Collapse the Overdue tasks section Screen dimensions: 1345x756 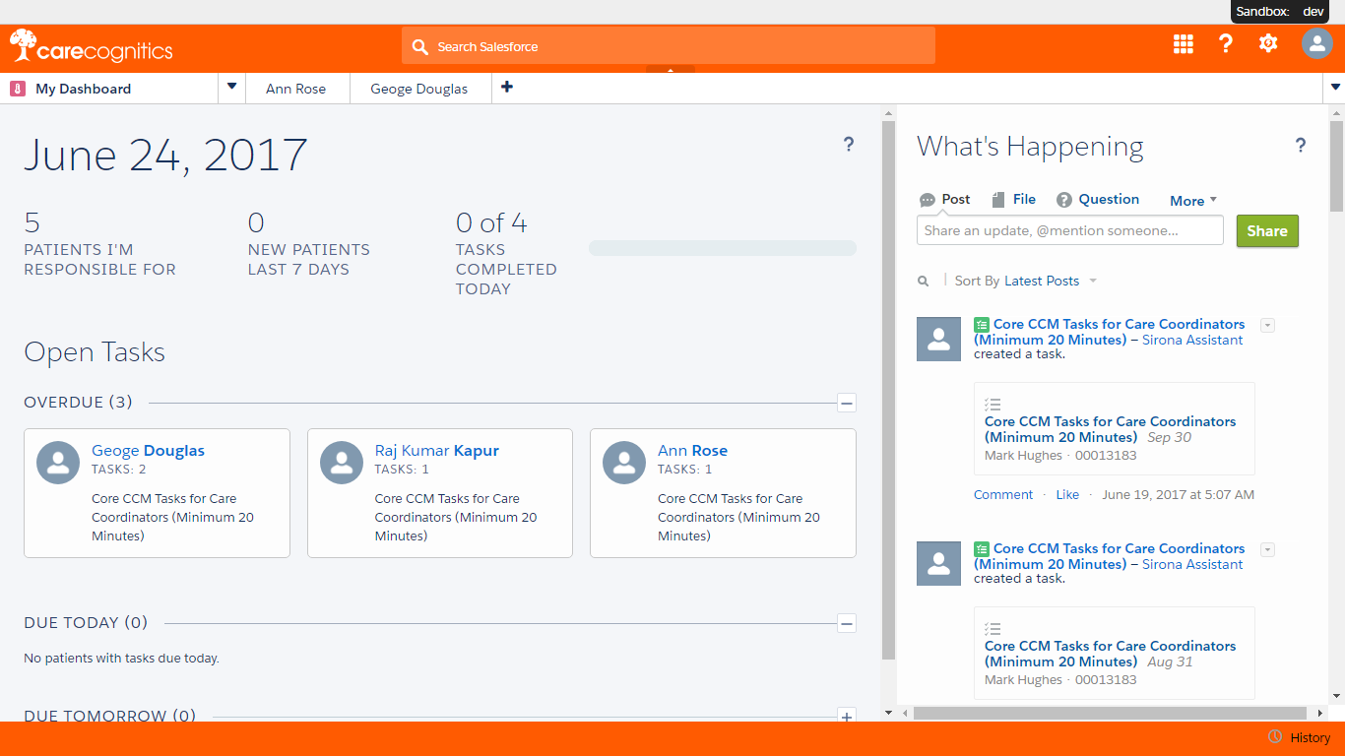tap(847, 403)
